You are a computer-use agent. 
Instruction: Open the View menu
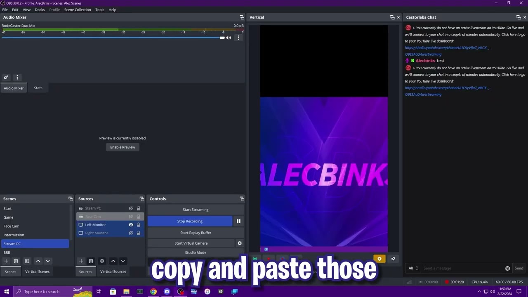pos(26,9)
